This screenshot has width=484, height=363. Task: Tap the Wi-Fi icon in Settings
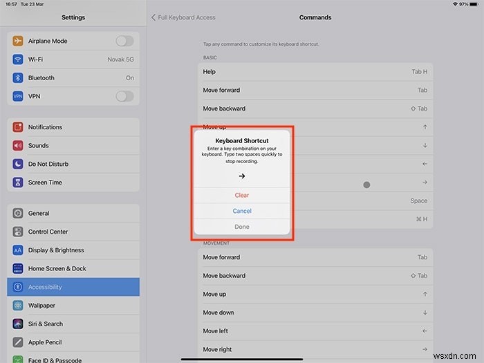click(x=17, y=59)
